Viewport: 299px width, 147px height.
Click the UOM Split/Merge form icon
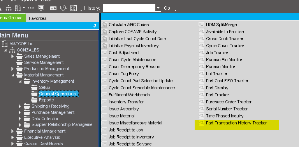click(x=202, y=25)
